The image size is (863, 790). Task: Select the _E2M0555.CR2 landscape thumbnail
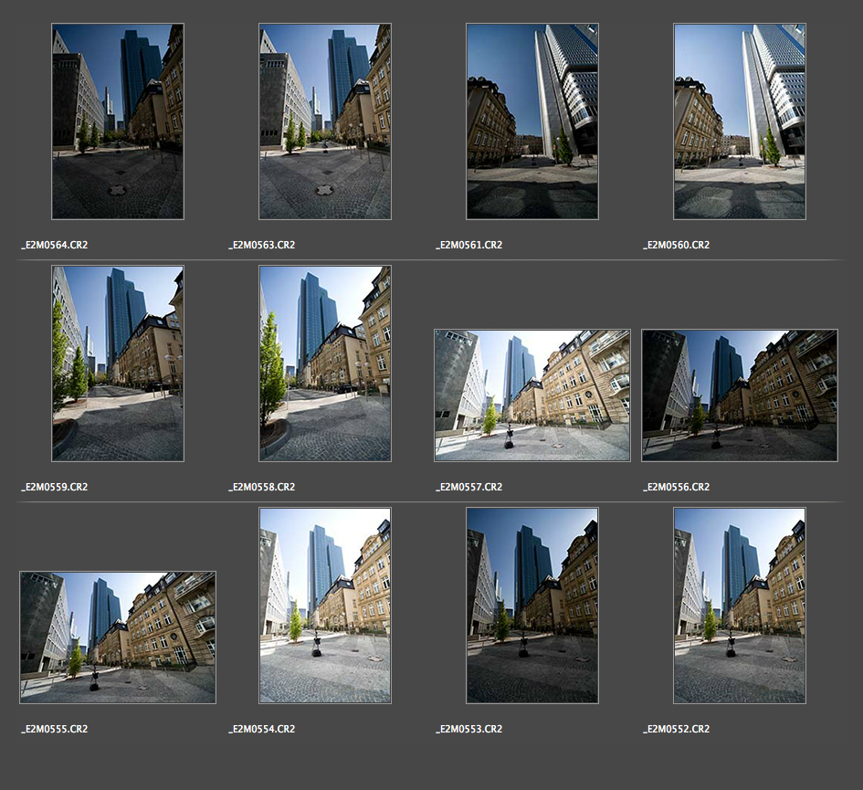118,637
